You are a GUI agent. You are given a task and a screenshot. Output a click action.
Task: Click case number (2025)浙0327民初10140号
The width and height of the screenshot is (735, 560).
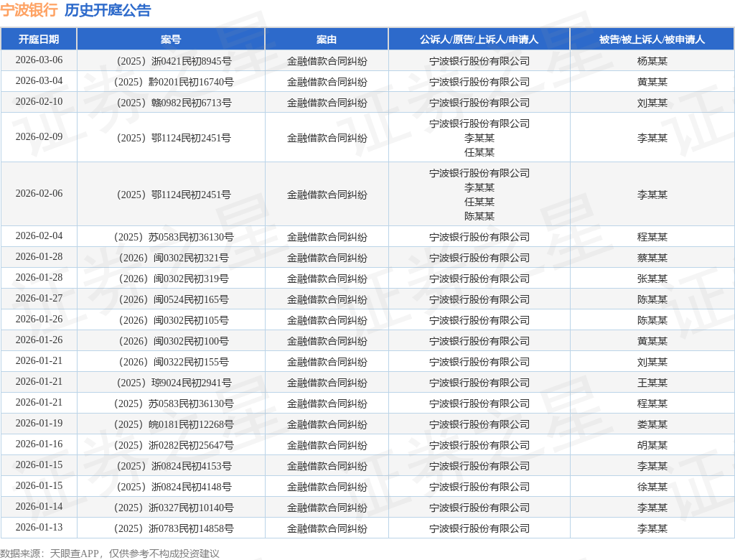click(174, 508)
